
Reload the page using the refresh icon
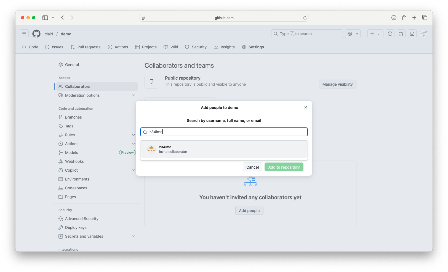click(305, 18)
